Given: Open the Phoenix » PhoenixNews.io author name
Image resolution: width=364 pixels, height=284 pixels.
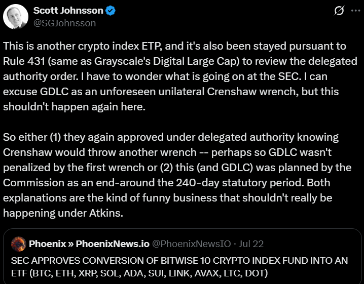Looking at the screenshot, I should click(x=89, y=244).
